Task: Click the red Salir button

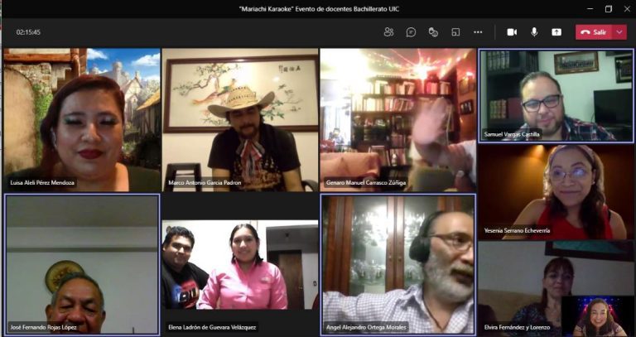Action: (x=594, y=32)
